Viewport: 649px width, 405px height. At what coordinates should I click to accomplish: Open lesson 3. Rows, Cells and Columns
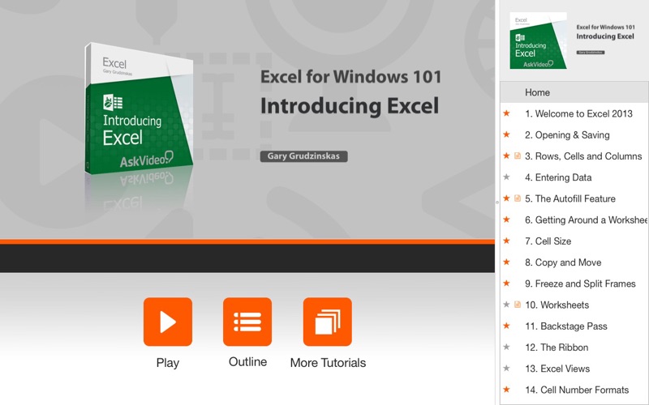pyautogui.click(x=583, y=156)
